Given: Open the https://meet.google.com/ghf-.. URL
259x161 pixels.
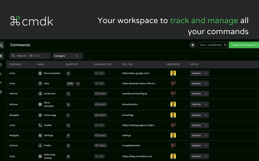Looking at the screenshot, I should click(139, 125).
